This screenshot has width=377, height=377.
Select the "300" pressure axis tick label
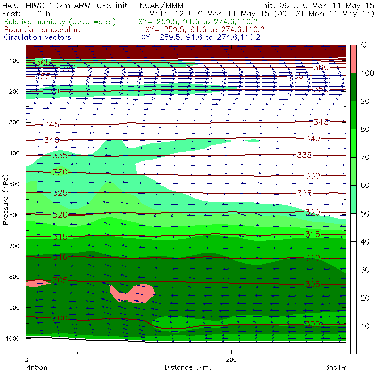pyautogui.click(x=14, y=122)
